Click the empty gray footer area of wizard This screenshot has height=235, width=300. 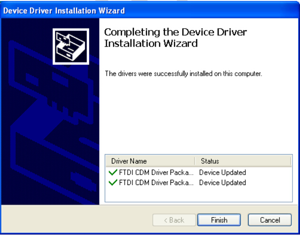77,220
